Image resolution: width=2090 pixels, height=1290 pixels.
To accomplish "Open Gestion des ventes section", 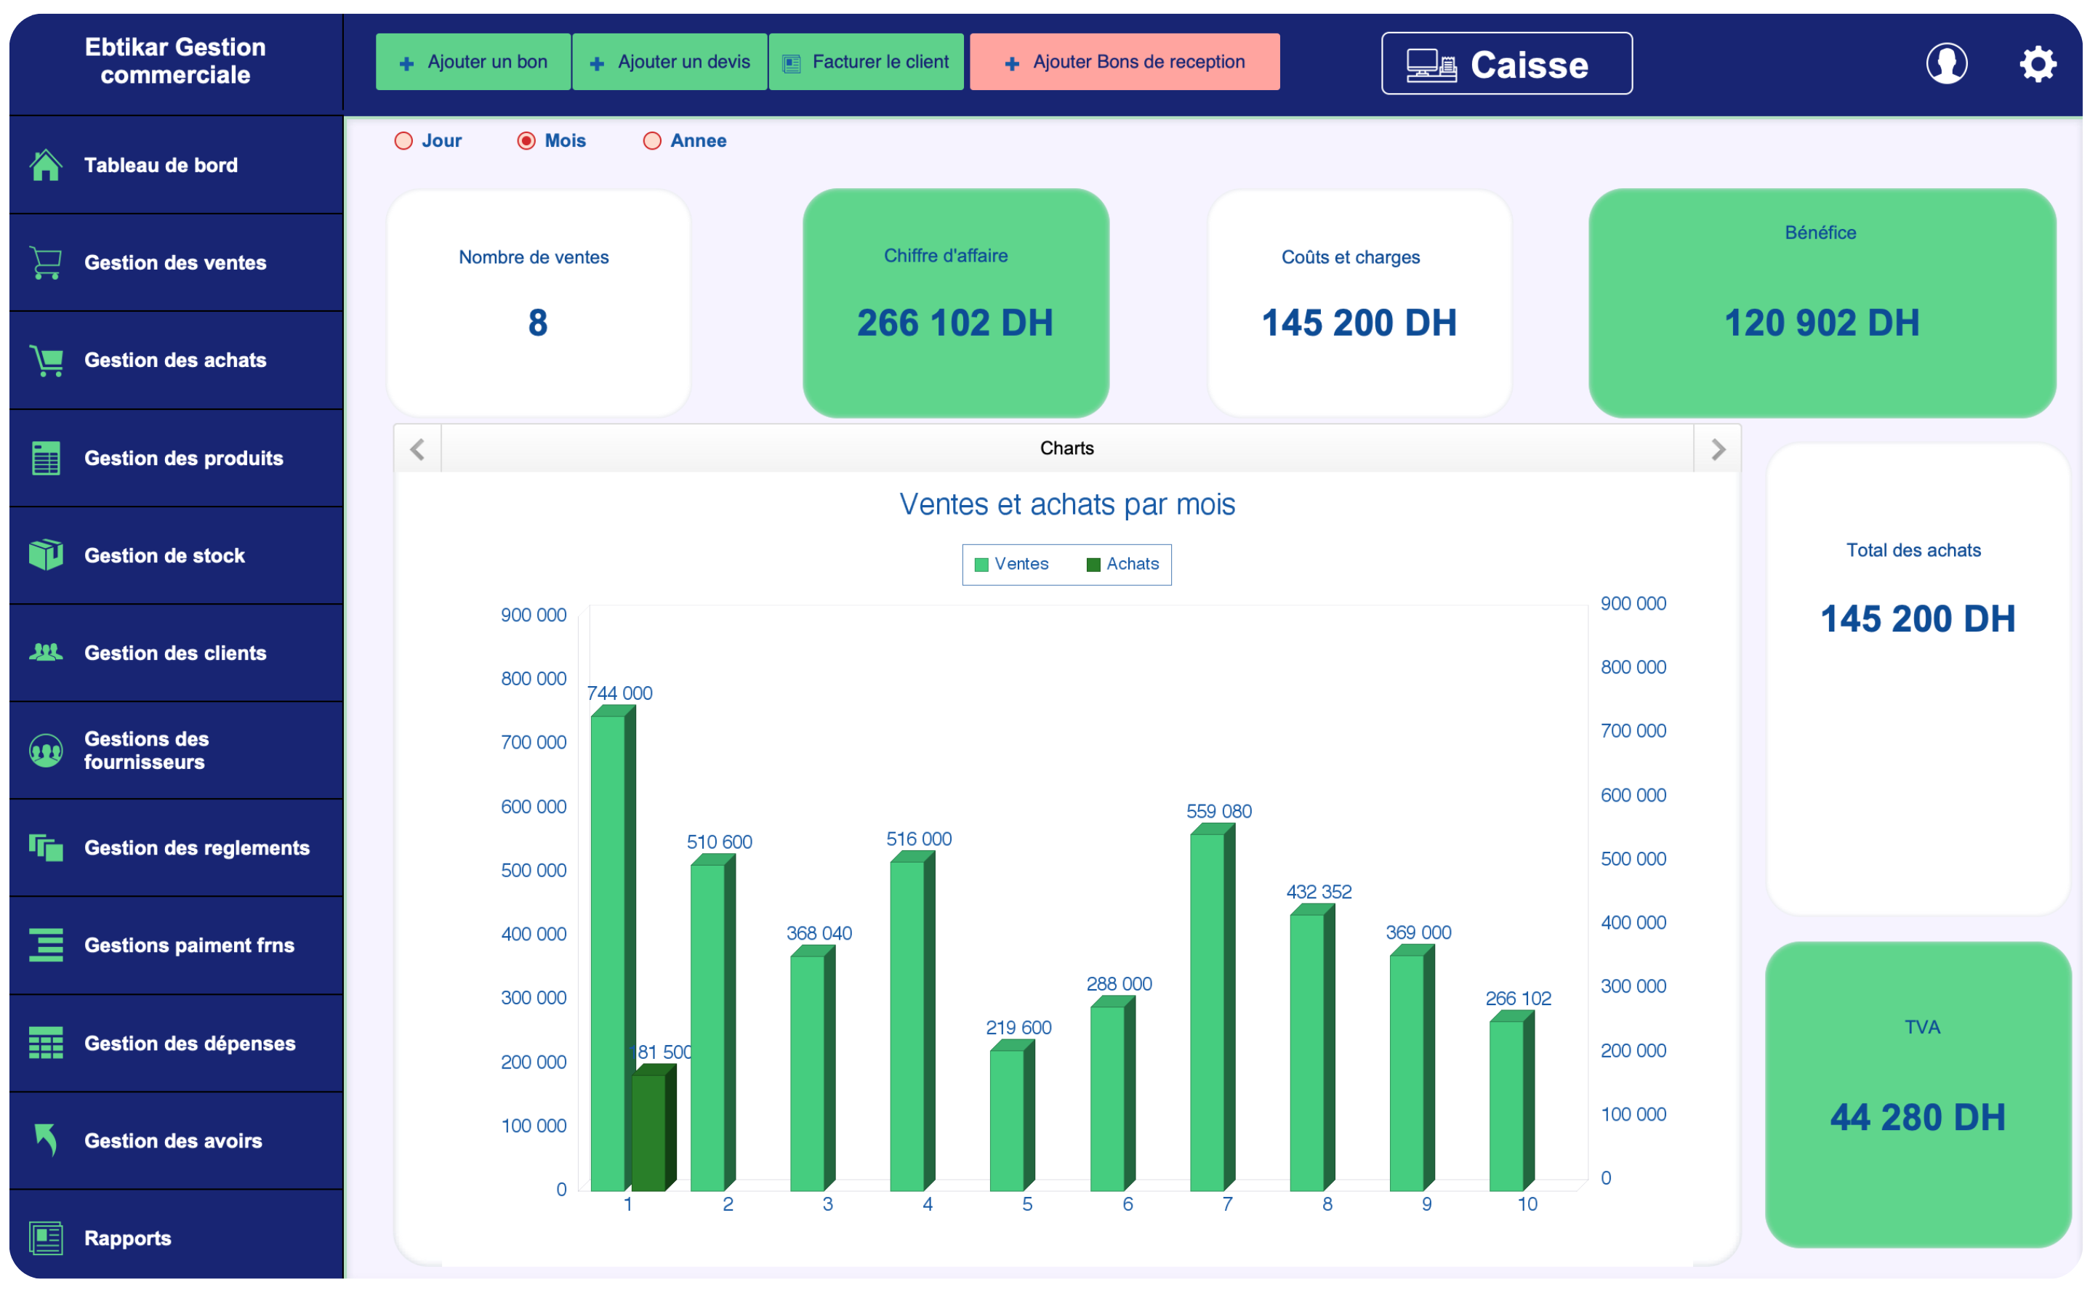I will 177,263.
